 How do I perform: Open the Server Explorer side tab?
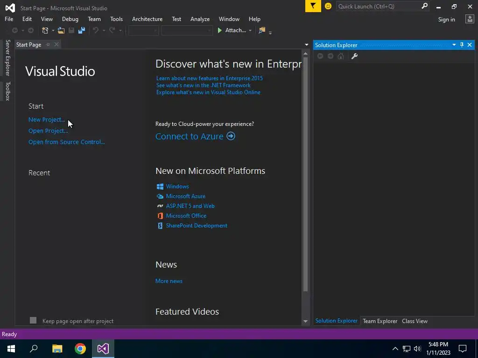tap(7, 57)
